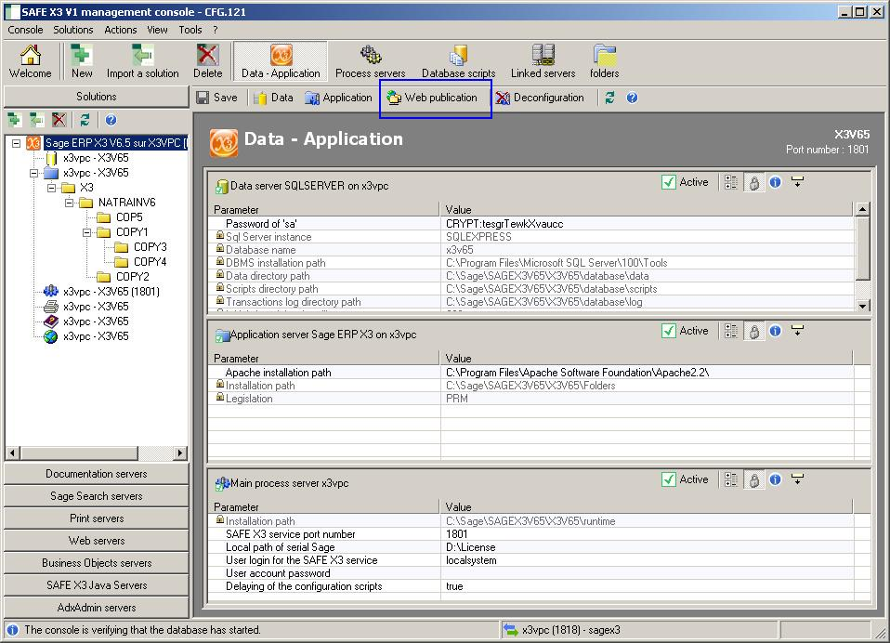The width and height of the screenshot is (890, 643).
Task: Open the Linked servers view
Action: (x=543, y=61)
